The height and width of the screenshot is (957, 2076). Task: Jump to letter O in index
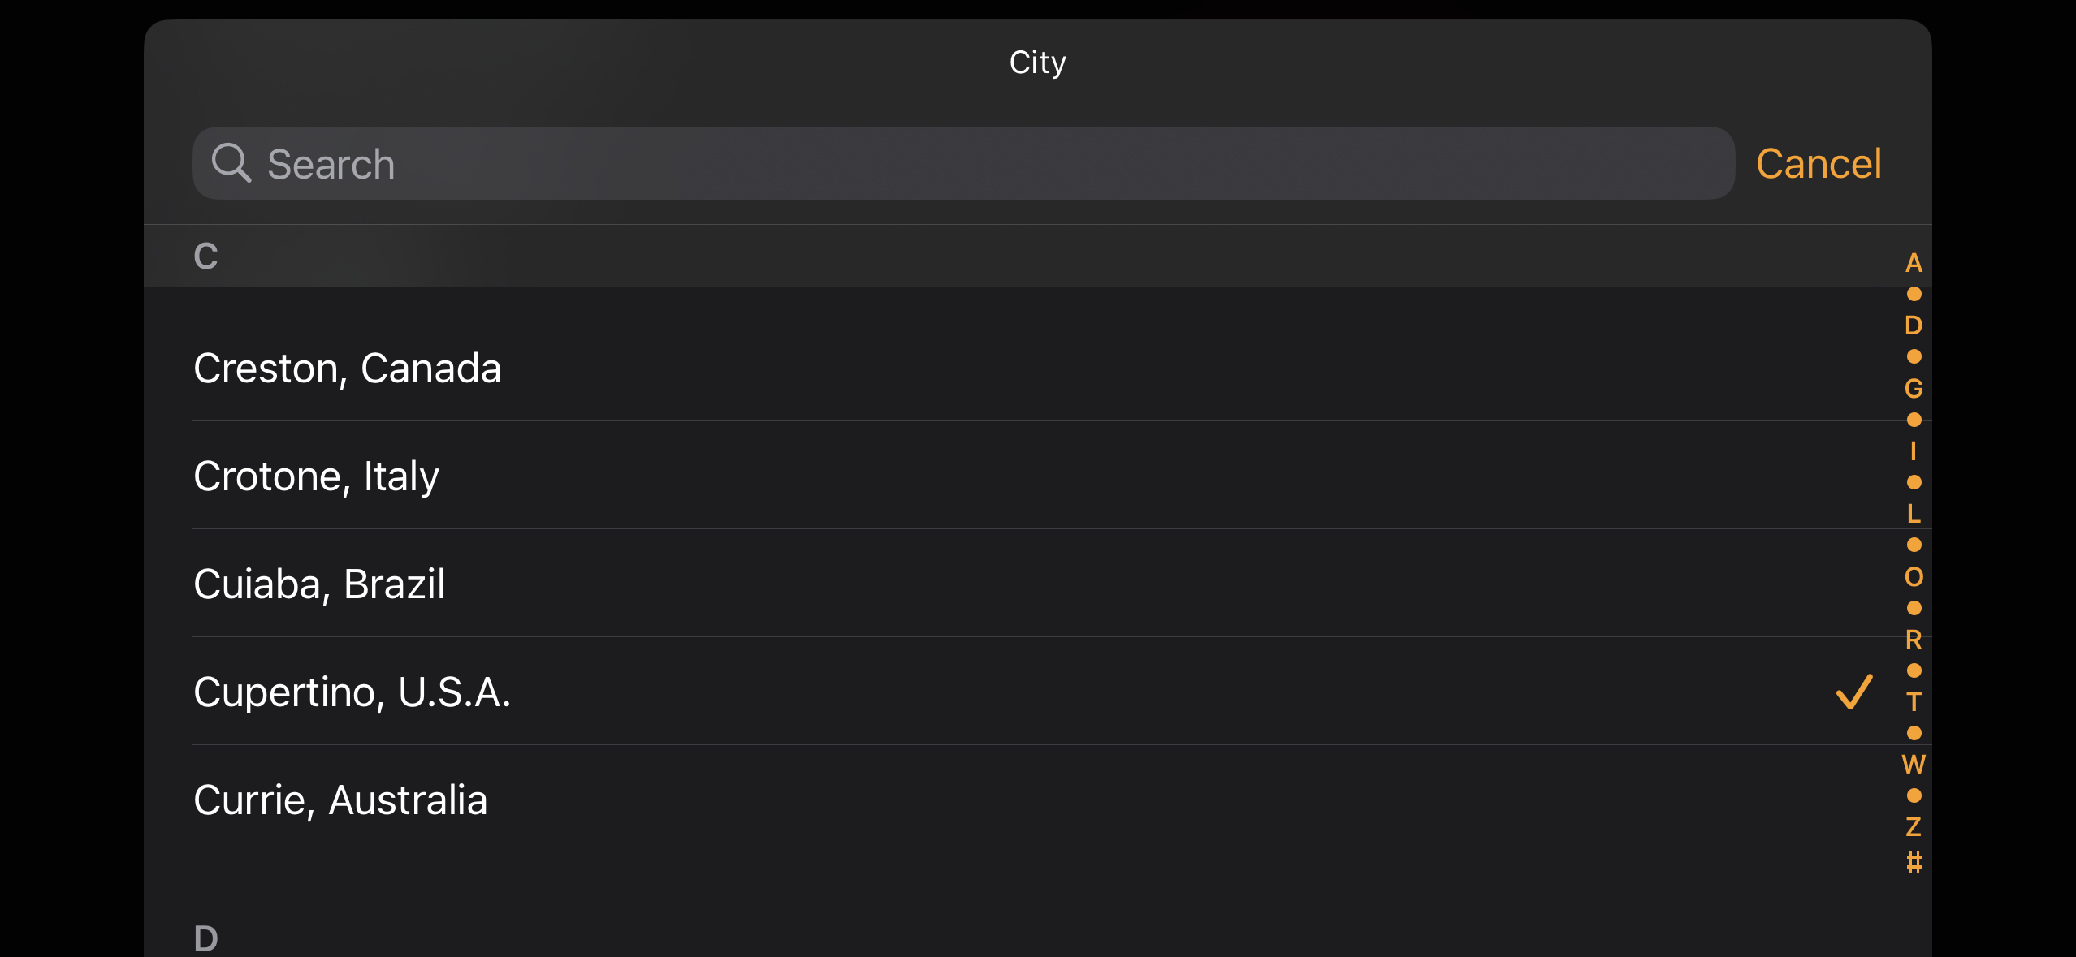tap(1914, 576)
